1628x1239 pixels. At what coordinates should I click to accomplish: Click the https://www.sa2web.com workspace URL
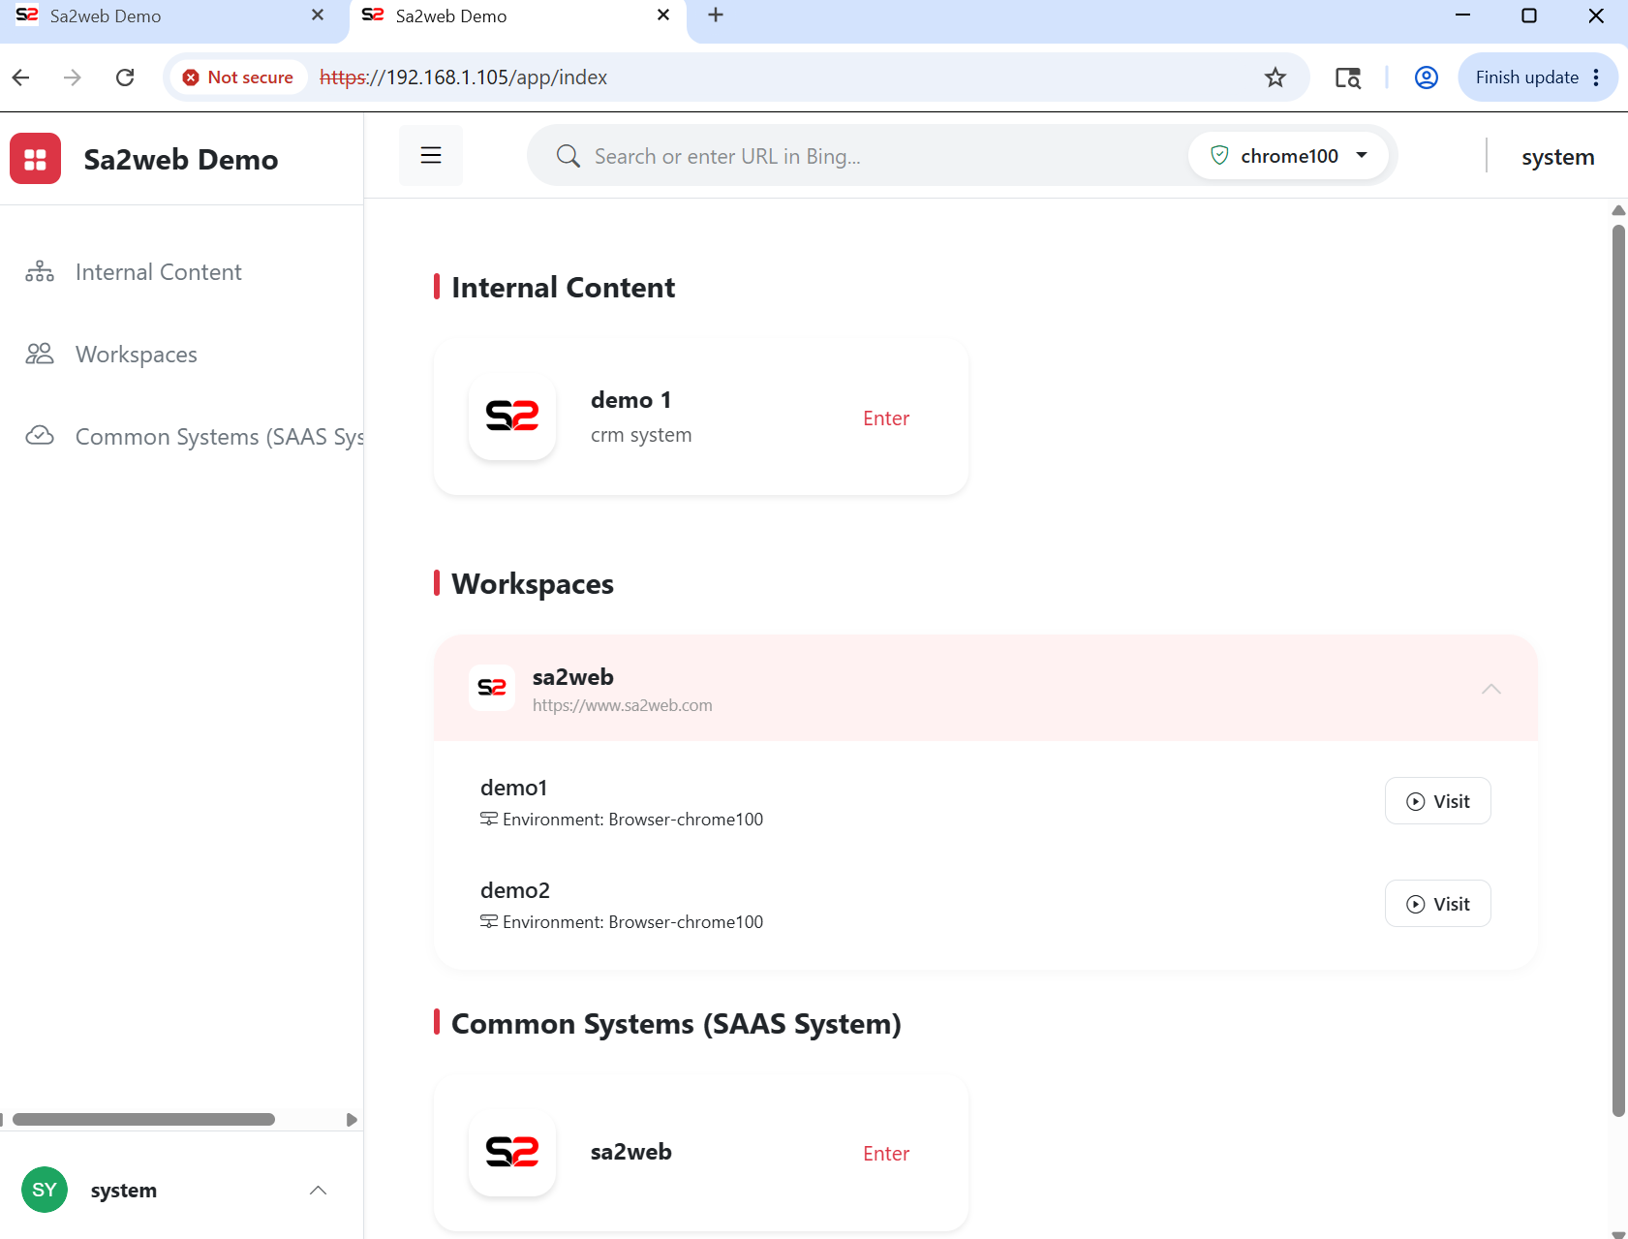(x=623, y=705)
